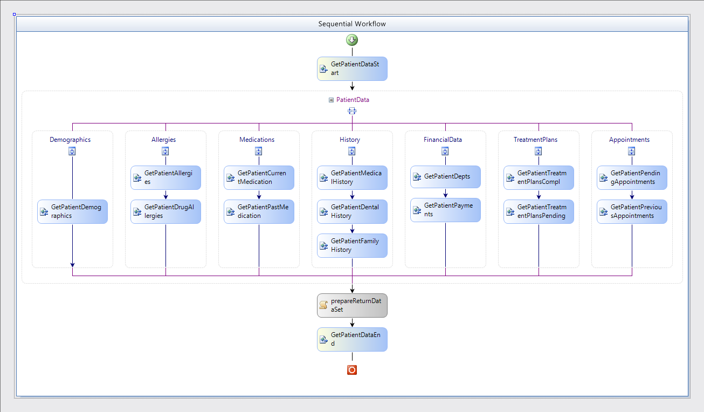Screen dimensions: 704x412
Task: Click the icon in GetPatientDrugAllergies activity
Action: [137, 212]
